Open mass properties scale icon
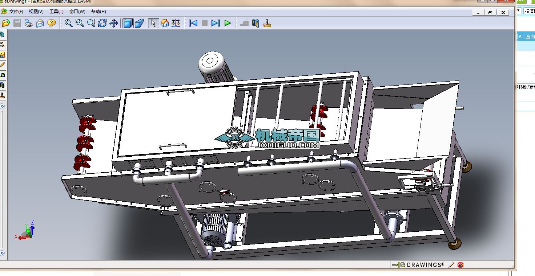Viewport: 535px width, 276px height. tap(176, 23)
